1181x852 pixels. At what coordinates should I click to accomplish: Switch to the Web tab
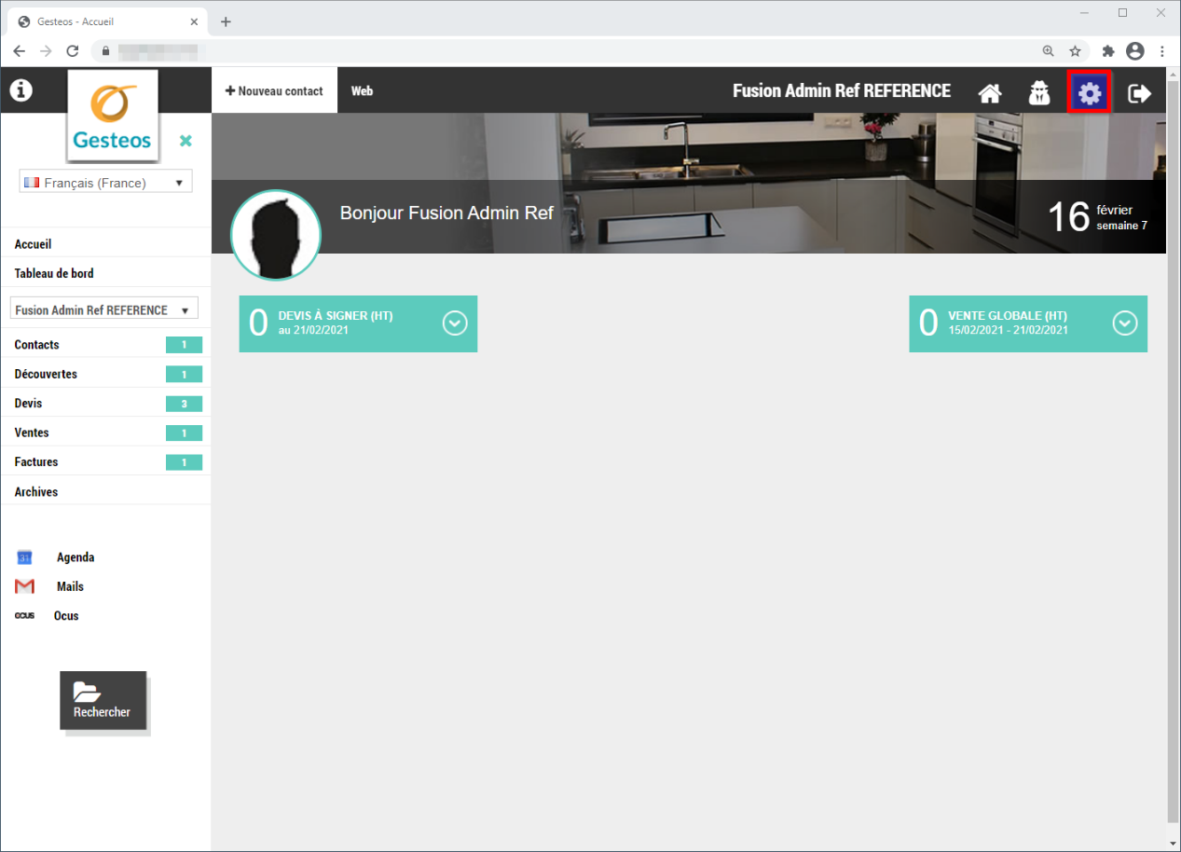362,91
